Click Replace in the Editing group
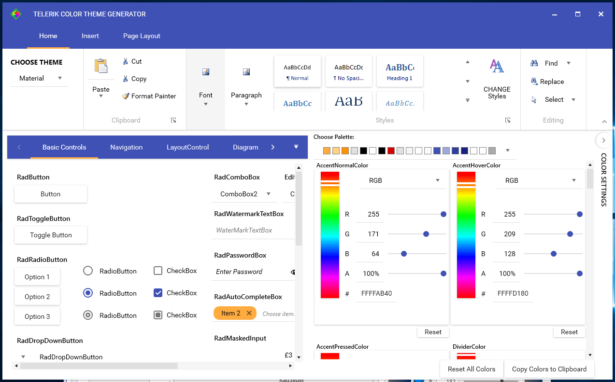The width and height of the screenshot is (615, 382). tap(547, 82)
